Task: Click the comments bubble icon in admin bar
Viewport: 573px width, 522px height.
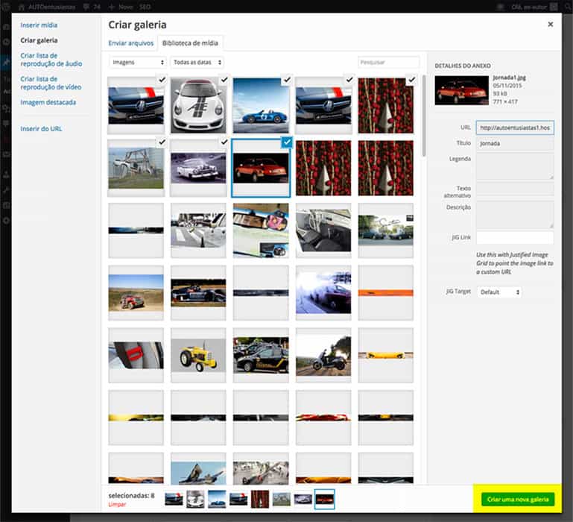Action: (88, 6)
